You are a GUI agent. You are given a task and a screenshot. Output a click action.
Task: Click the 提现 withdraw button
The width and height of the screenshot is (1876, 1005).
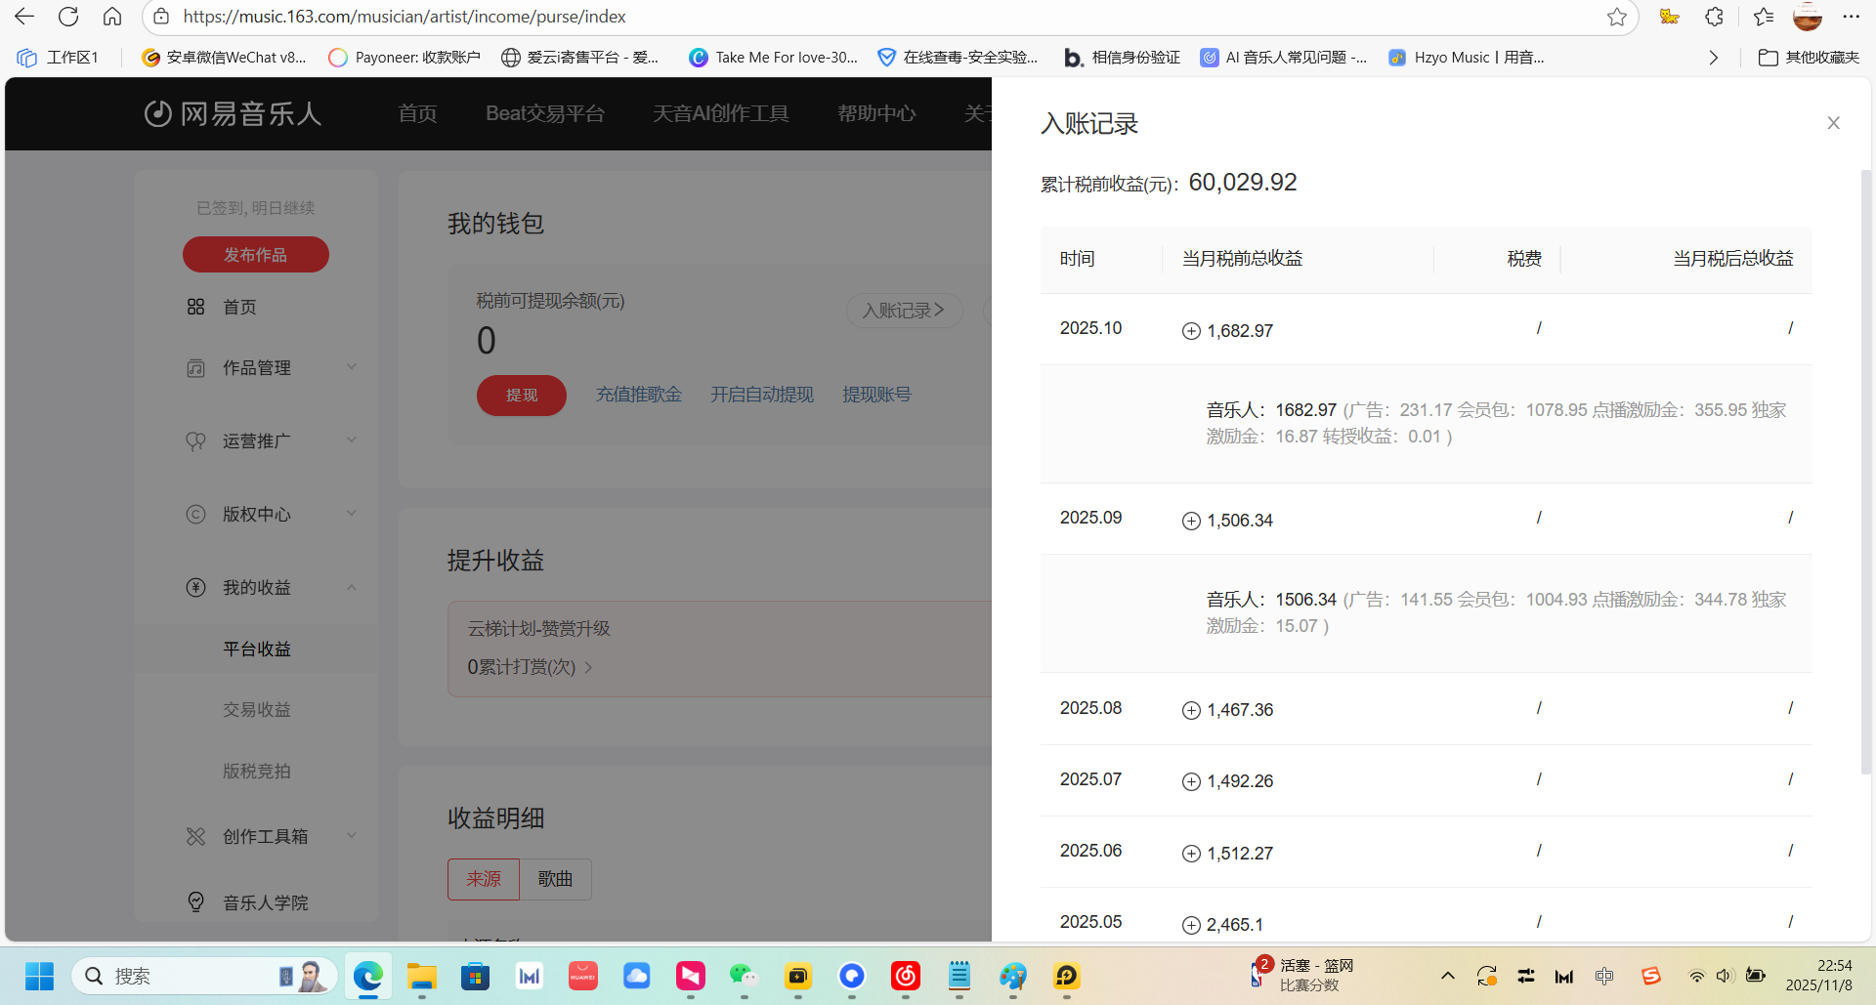pyautogui.click(x=521, y=395)
